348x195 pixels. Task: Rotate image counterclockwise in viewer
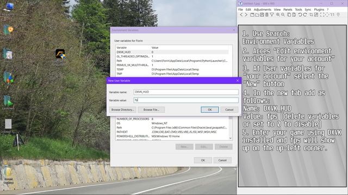click(x=300, y=15)
